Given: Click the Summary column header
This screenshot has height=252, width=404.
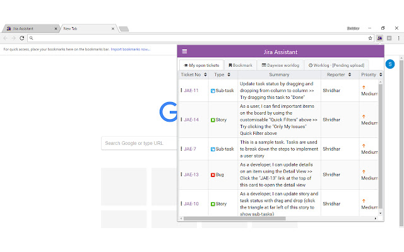Looking at the screenshot, I should pyautogui.click(x=279, y=74).
